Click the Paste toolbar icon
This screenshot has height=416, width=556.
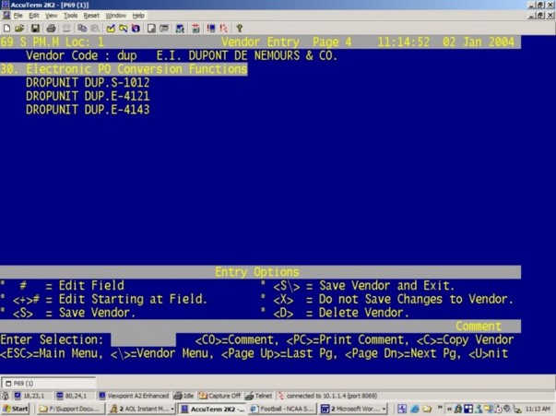[x=95, y=29]
